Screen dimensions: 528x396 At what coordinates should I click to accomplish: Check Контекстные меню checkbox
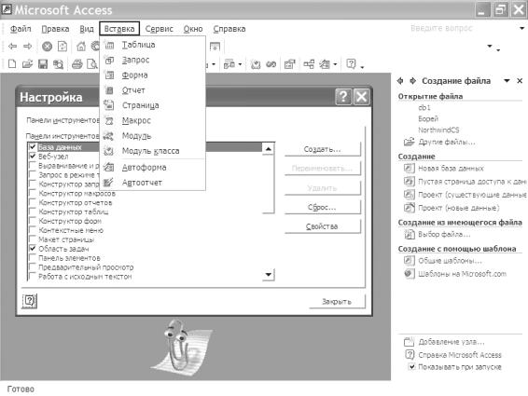[33, 230]
